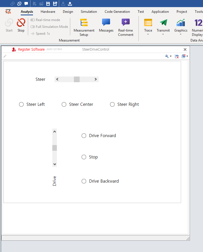
Task: Open the speech bubble icon in title bar
Action: point(26,3)
